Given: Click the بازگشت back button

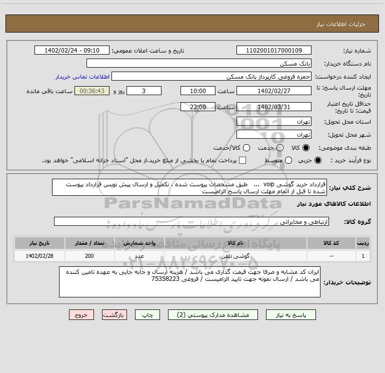Looking at the screenshot, I should coord(114,315).
